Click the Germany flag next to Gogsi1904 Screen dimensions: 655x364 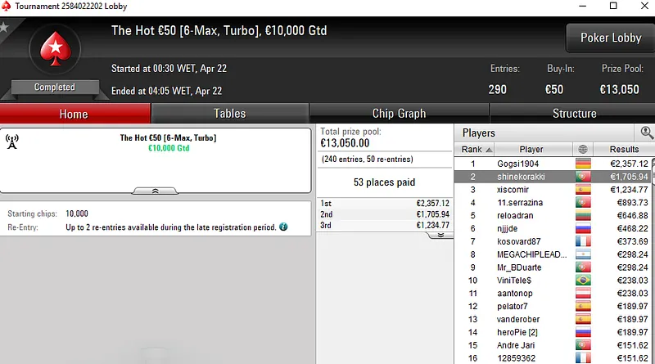pos(583,164)
